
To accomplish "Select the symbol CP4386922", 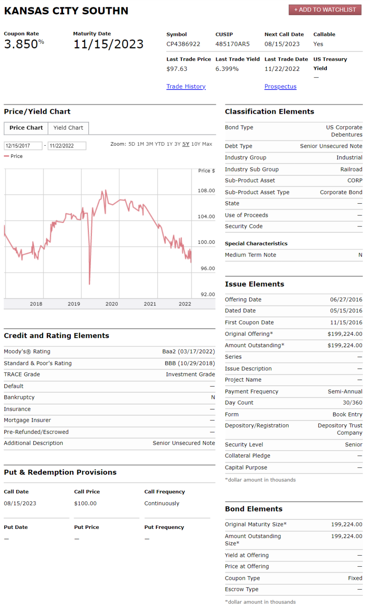I will 183,44.
